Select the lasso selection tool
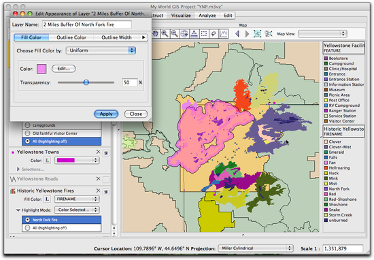Screen dimensions: 374x260 (x=214, y=33)
